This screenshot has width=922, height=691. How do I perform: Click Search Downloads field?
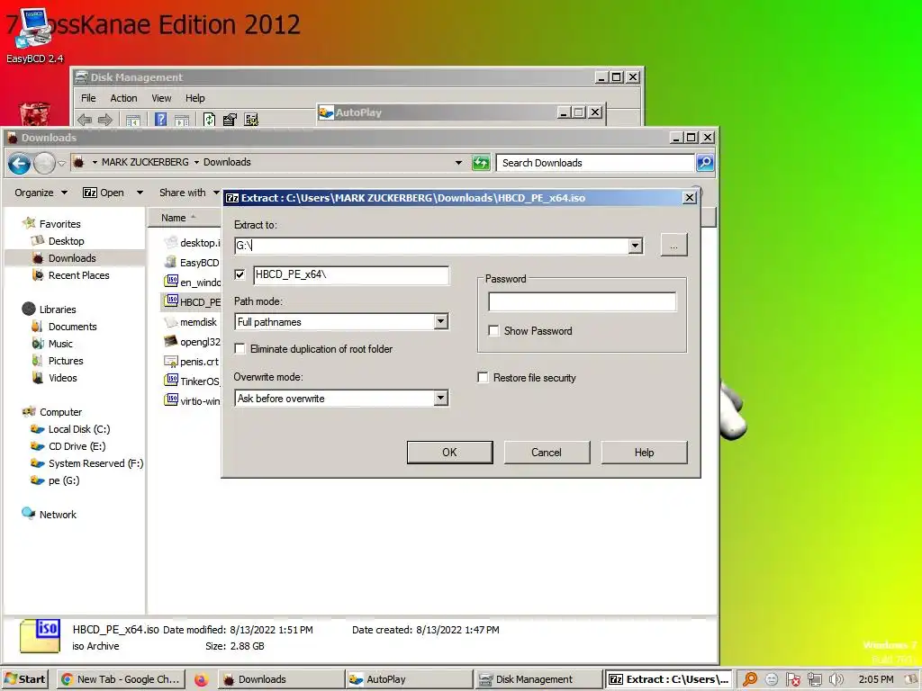pyautogui.click(x=595, y=163)
